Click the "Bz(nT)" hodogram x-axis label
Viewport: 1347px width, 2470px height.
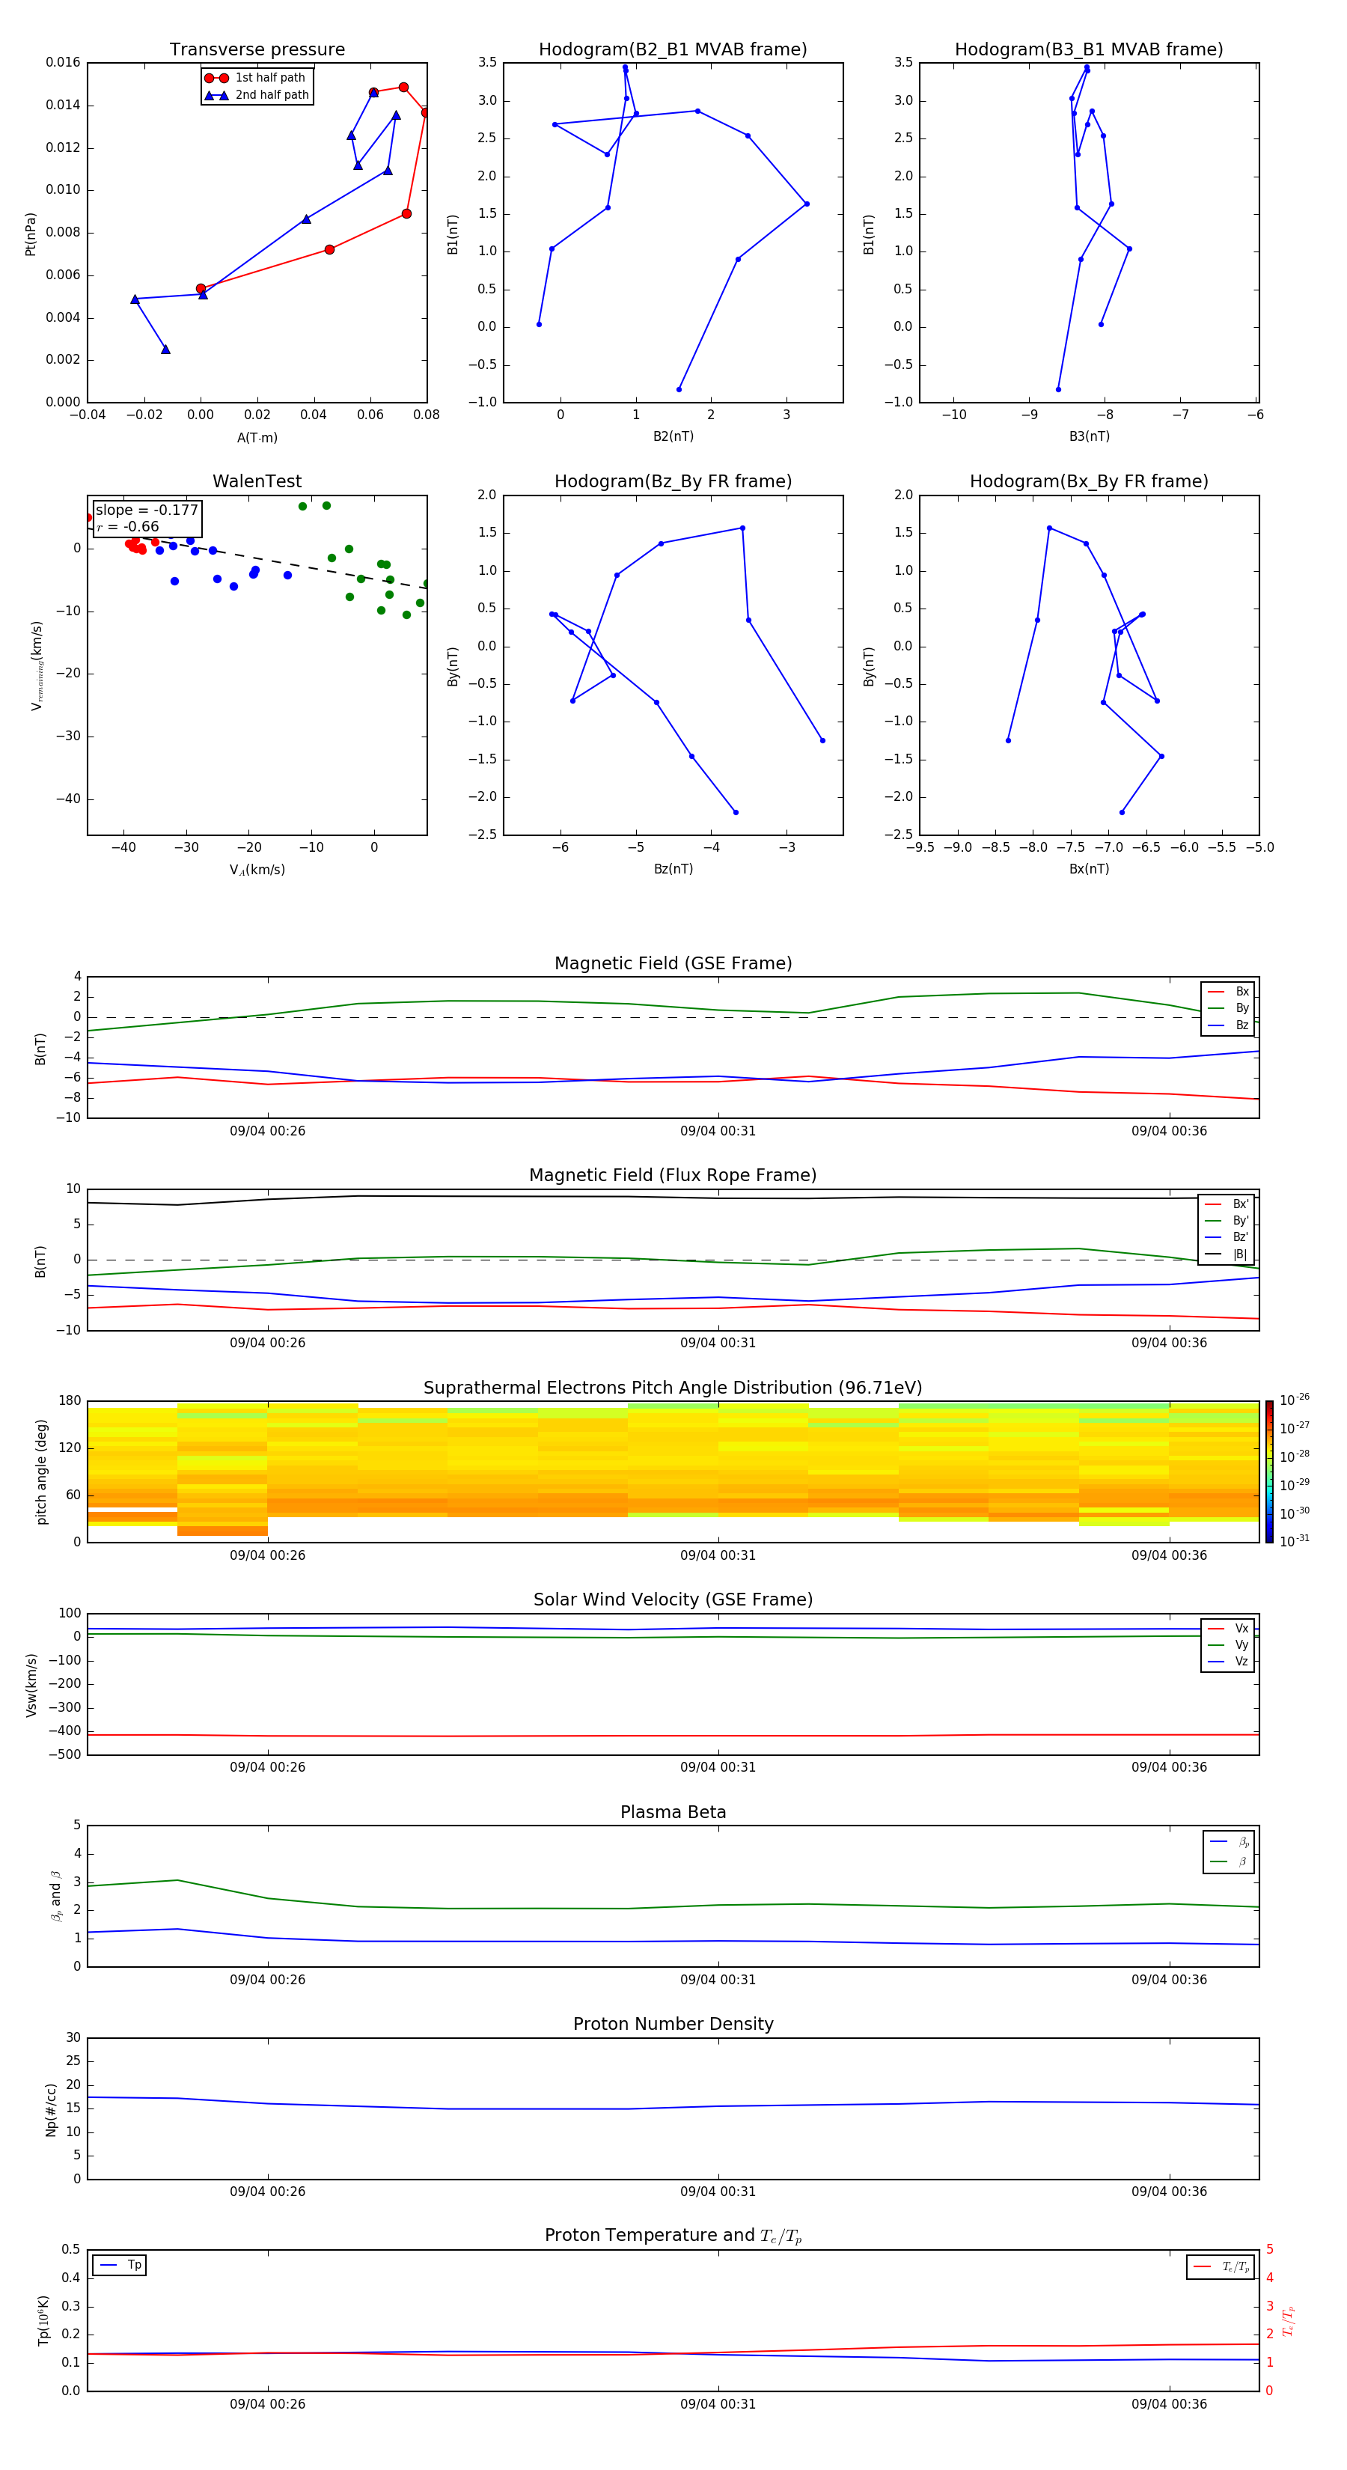[673, 869]
